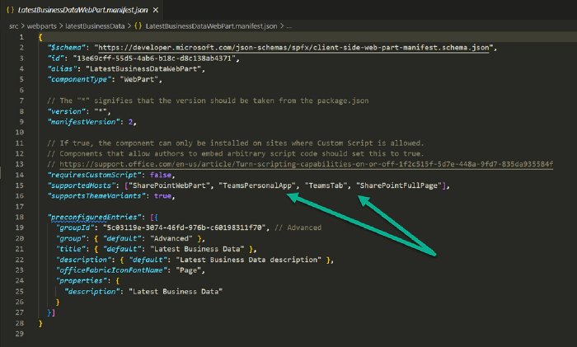The image size is (577, 347).
Task: Click the closing brace on line 28
Action: 40,323
